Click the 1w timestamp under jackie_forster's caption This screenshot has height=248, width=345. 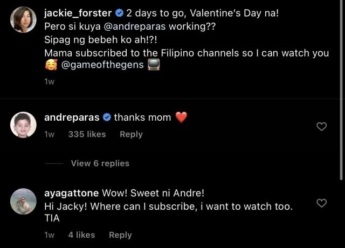tap(49, 81)
